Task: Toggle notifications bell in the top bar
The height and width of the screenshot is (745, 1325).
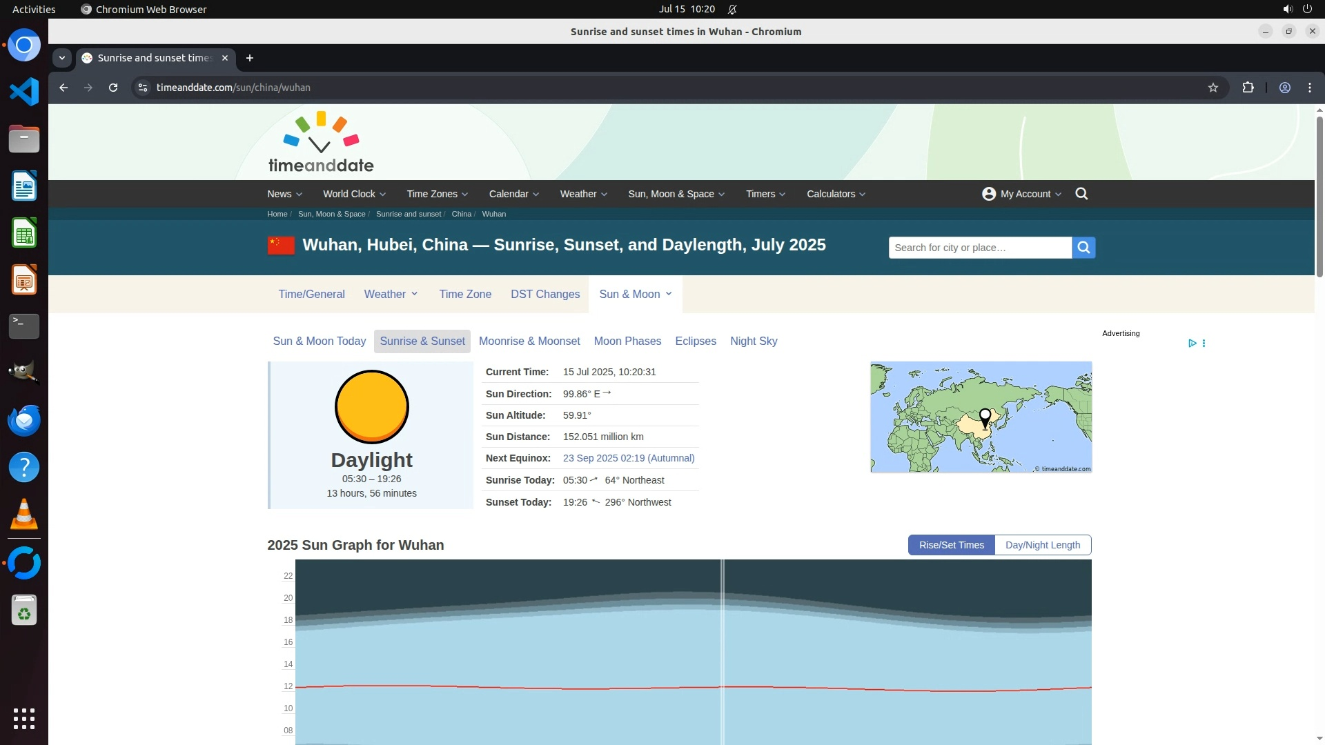Action: click(x=732, y=9)
